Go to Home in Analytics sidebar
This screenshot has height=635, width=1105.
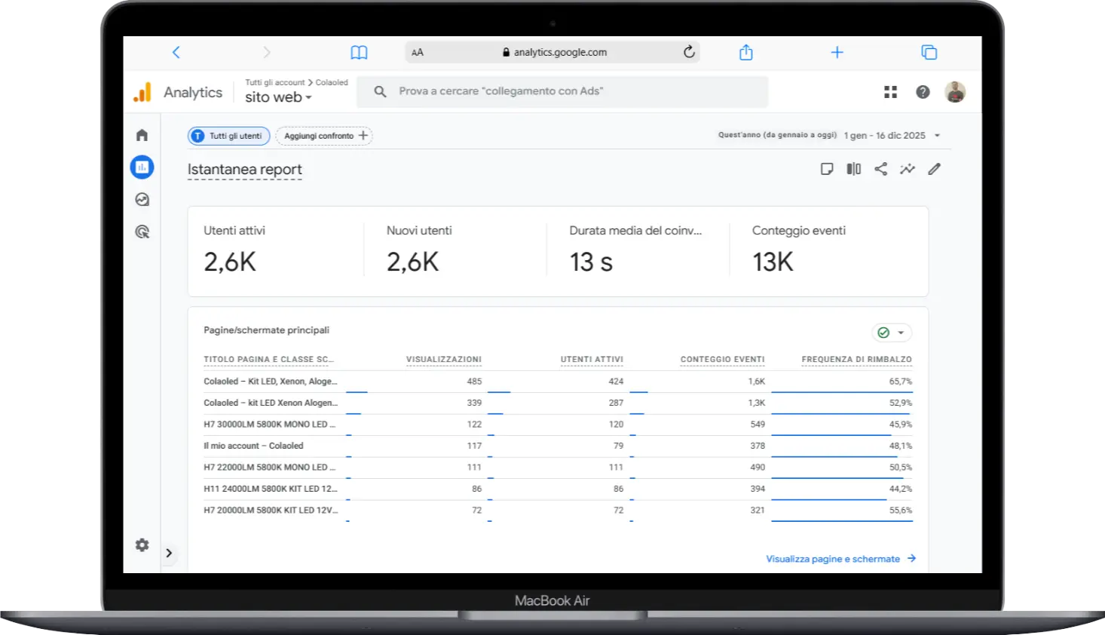coord(142,135)
